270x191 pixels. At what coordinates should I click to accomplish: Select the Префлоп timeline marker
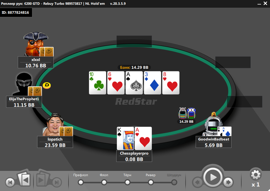point(81,182)
